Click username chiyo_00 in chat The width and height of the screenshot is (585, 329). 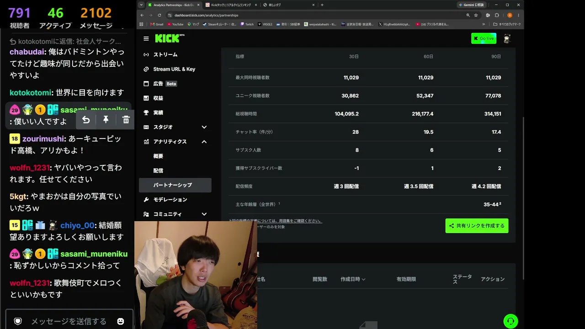(77, 225)
